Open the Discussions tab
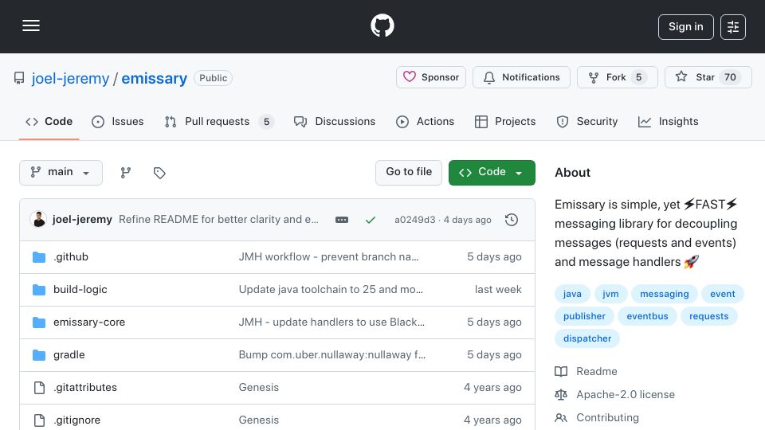Image resolution: width=765 pixels, height=430 pixels. pos(335,121)
